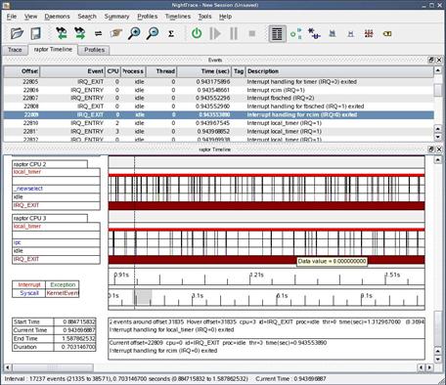Sort by the Offset column header
Screen dimensions: 446x385
(22, 71)
